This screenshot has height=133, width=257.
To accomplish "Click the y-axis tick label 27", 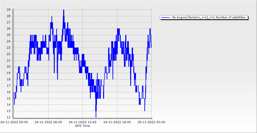I will click(x=9, y=22).
